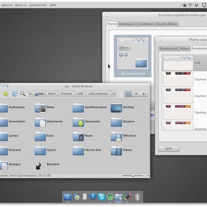Switch to the Visuelle Effekte tab

[167, 24]
